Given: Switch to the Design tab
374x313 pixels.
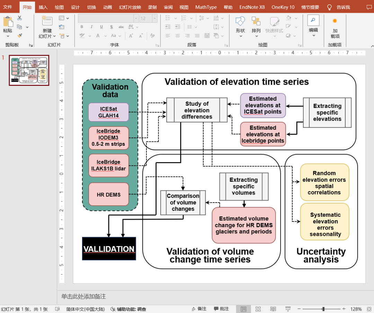Looking at the screenshot, I should (75, 7).
